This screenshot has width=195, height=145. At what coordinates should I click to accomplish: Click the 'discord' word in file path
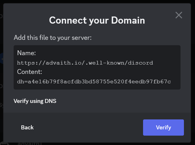click(x=141, y=63)
